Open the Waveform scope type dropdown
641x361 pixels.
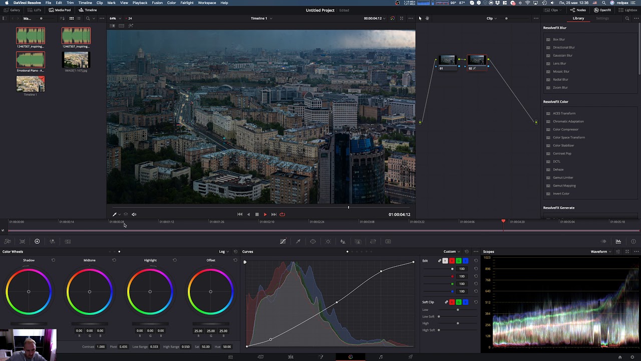point(601,252)
